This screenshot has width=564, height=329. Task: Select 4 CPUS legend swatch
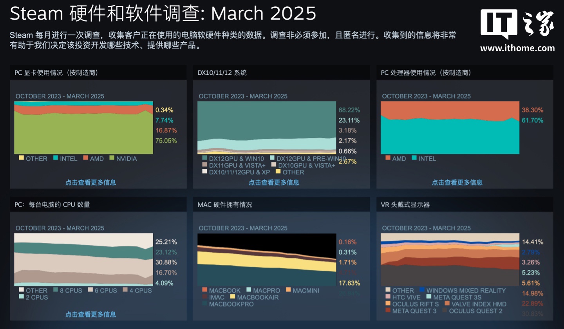tap(125, 290)
